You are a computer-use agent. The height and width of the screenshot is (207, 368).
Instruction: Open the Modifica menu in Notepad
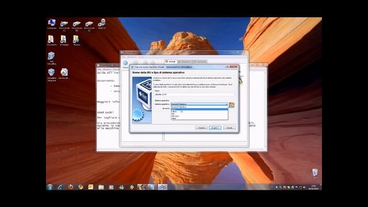108,70
